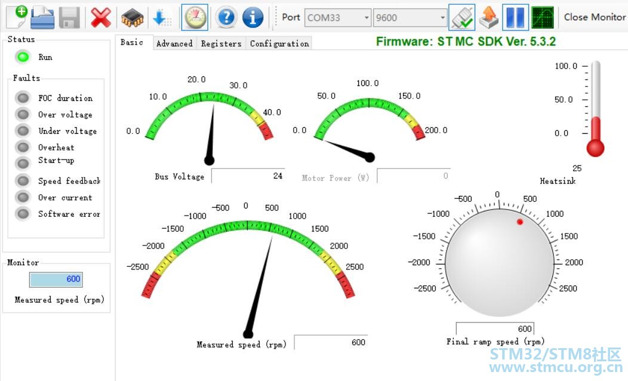Toggle the serial connect plug icon
This screenshot has height=381, width=628.
[x=461, y=17]
